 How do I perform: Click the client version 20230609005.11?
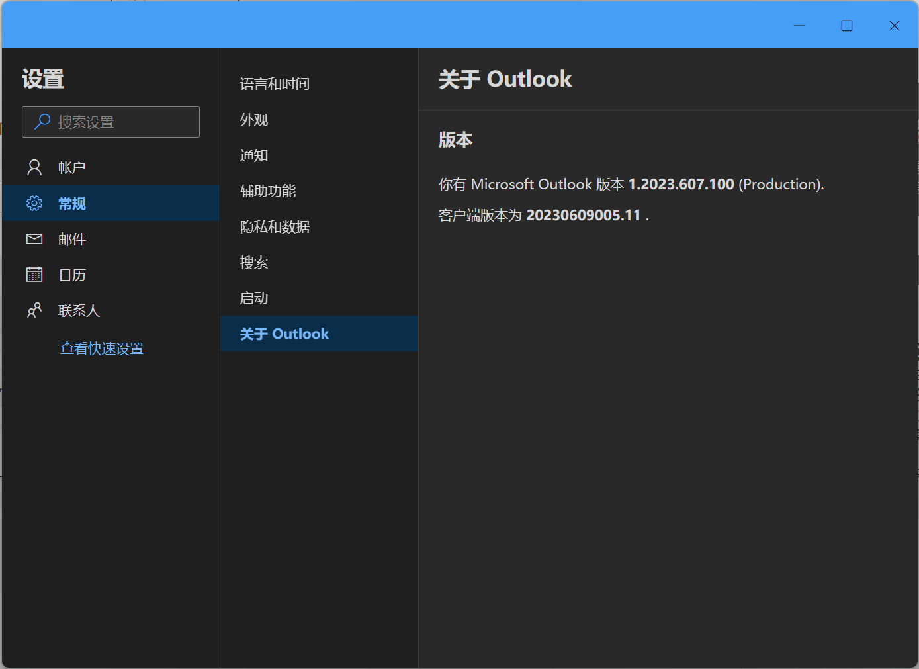584,215
